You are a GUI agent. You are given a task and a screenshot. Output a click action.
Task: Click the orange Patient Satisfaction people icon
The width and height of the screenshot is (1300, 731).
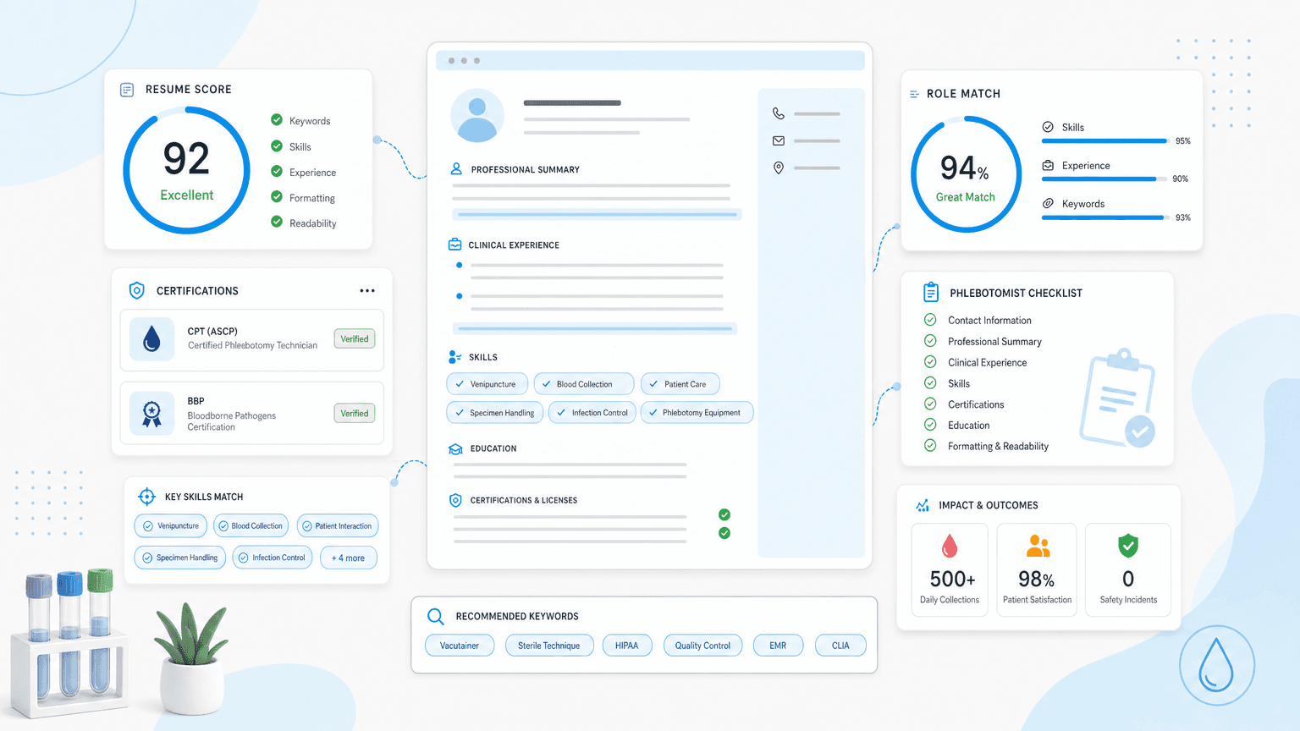(1038, 547)
